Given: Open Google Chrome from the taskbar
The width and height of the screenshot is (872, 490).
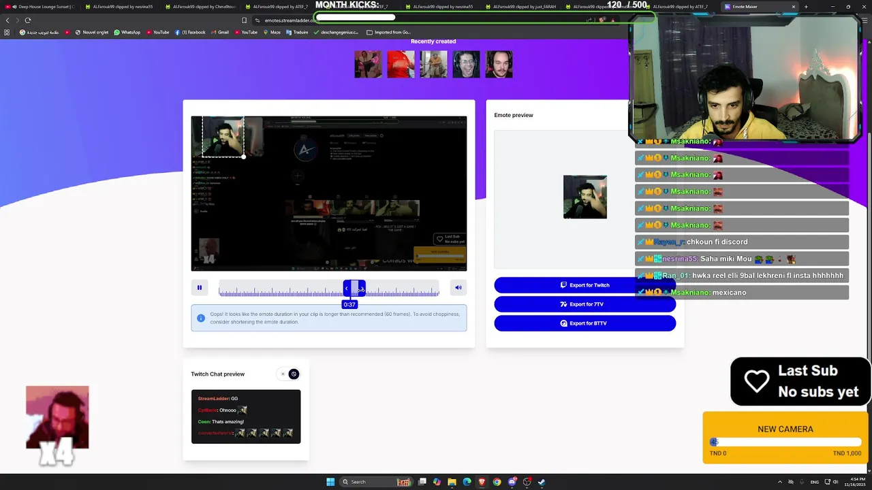Looking at the screenshot, I should (497, 482).
